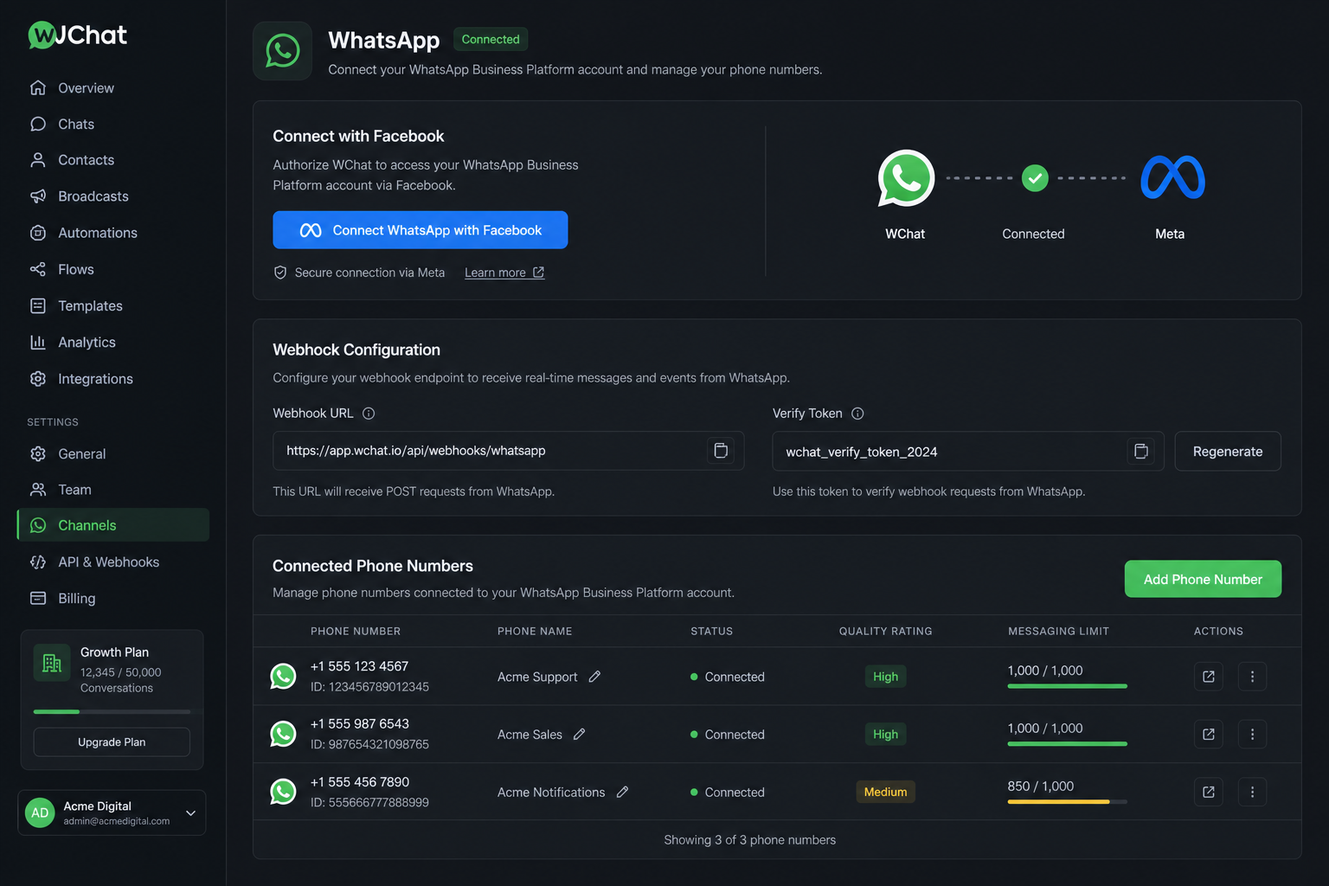Click the Growth Plan conversations usage bar
The height and width of the screenshot is (886, 1329).
pos(112,711)
